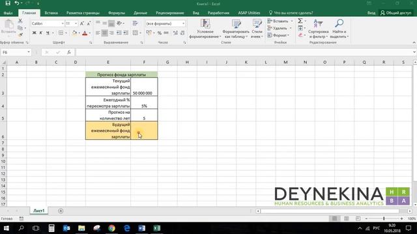Viewport: 417px width, 234px height.
Task: Switch to the Данные tab
Action: pyautogui.click(x=141, y=13)
